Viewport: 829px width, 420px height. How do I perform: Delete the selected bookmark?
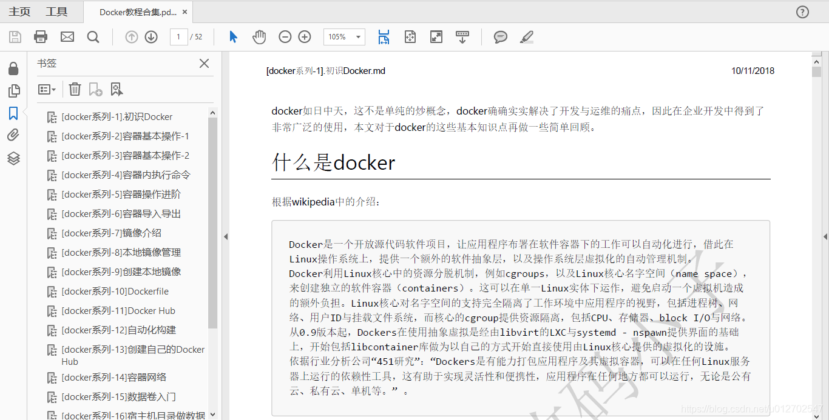tap(74, 88)
